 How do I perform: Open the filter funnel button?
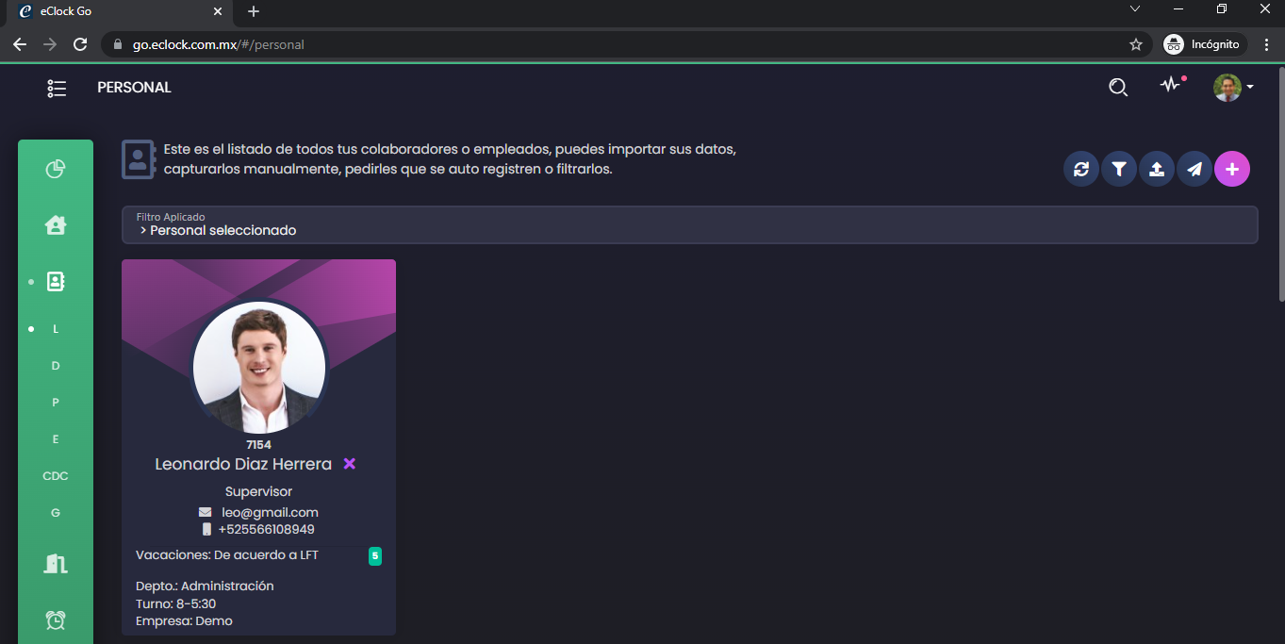click(1119, 169)
